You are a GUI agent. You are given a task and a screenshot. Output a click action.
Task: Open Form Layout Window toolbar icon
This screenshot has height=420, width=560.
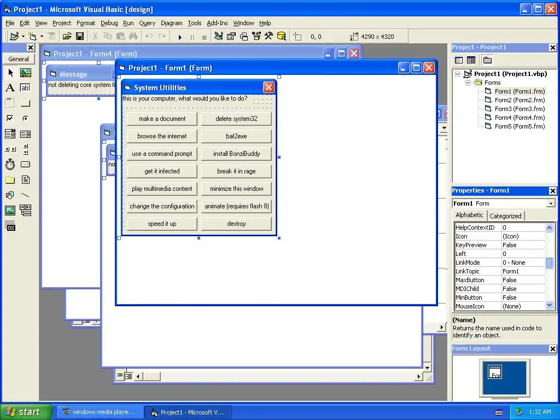[x=244, y=37]
